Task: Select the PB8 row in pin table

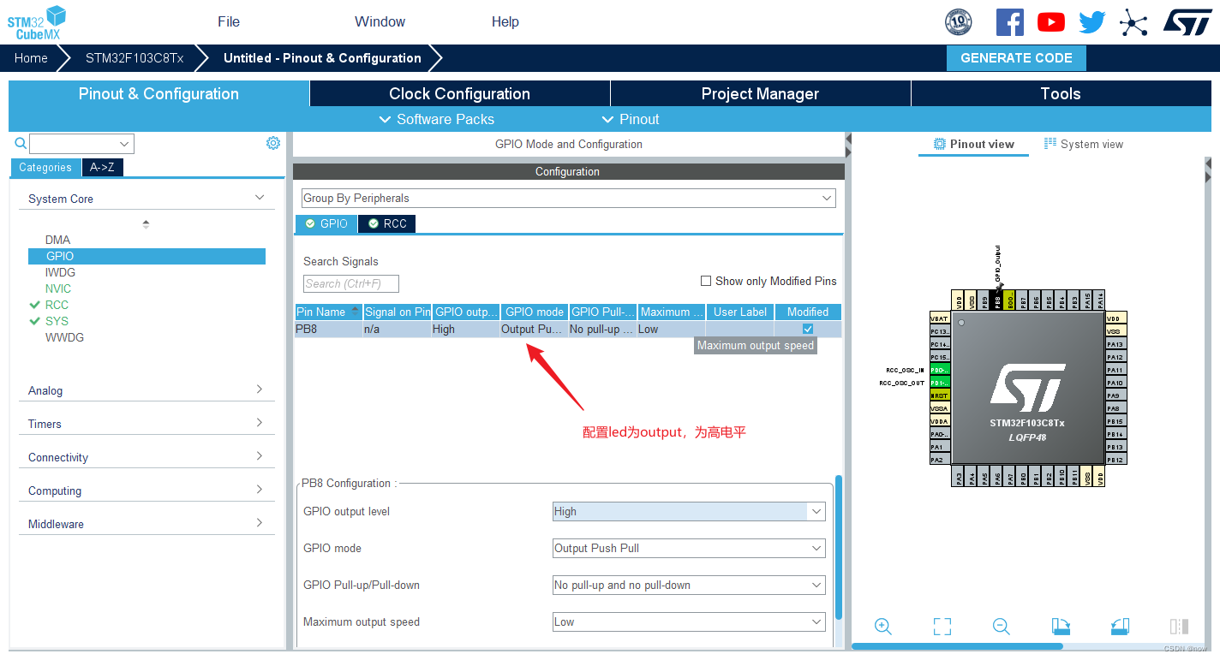Action: 568,329
